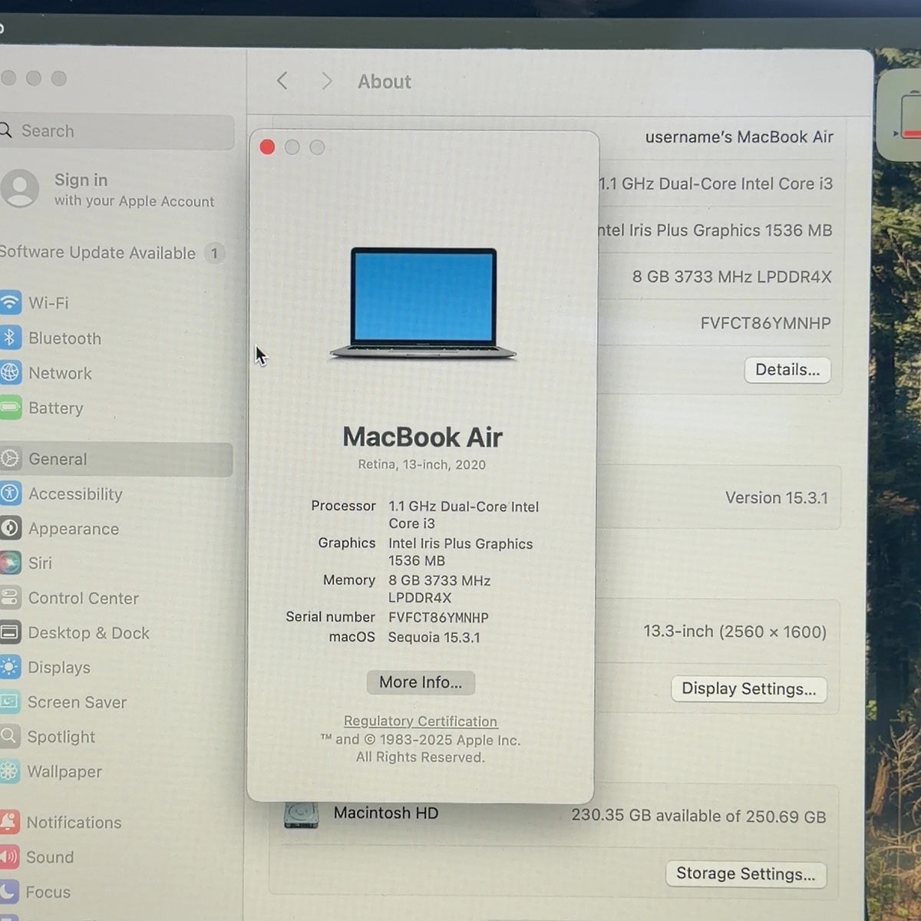Open the Focus moon icon

9,892
